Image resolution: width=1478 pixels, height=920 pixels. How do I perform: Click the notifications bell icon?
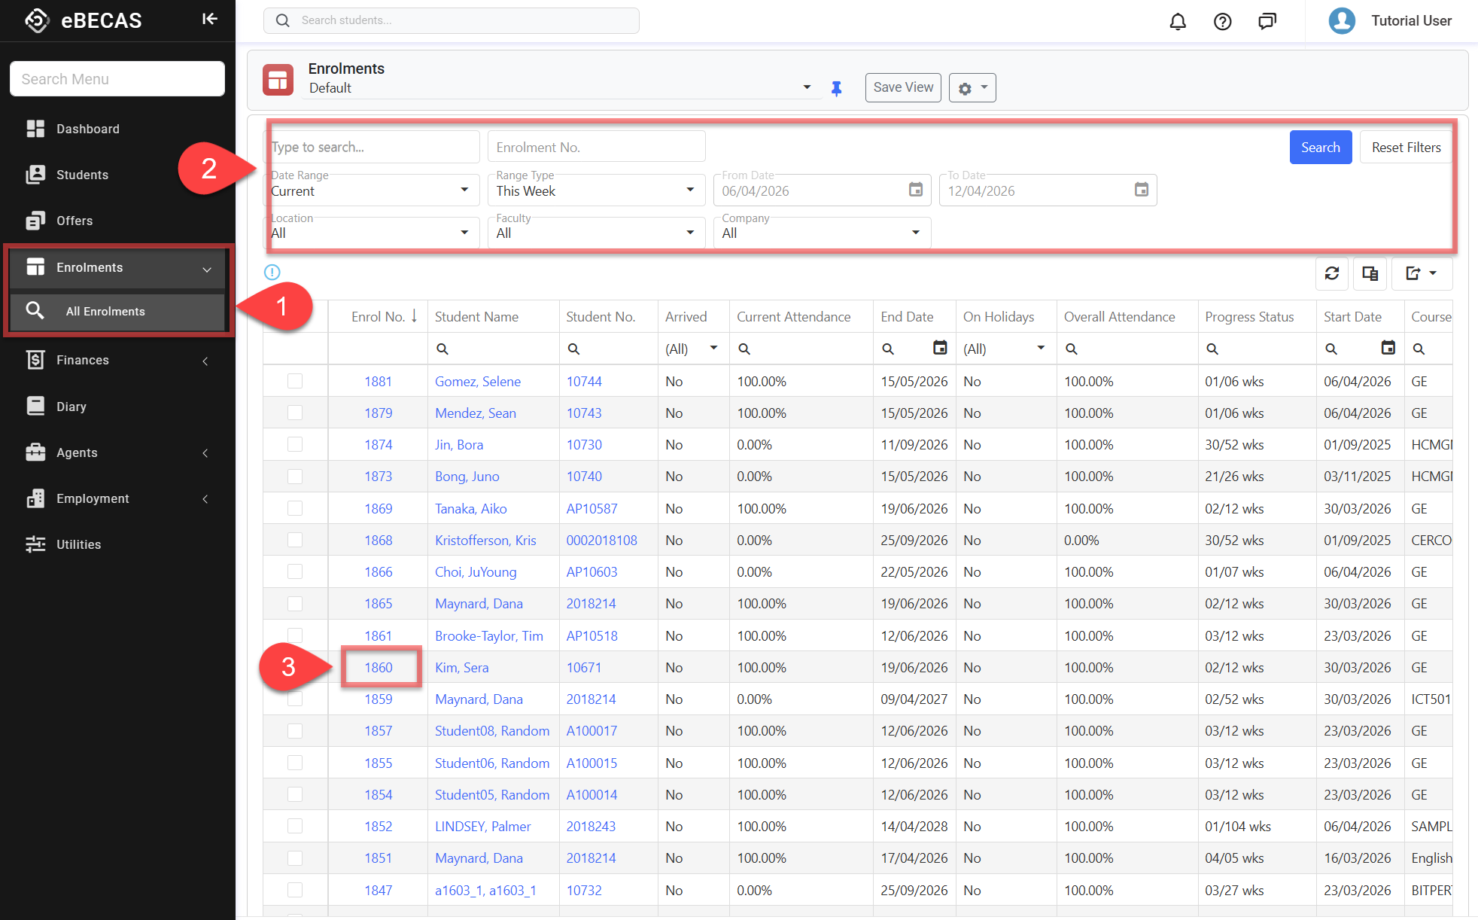pyautogui.click(x=1178, y=21)
